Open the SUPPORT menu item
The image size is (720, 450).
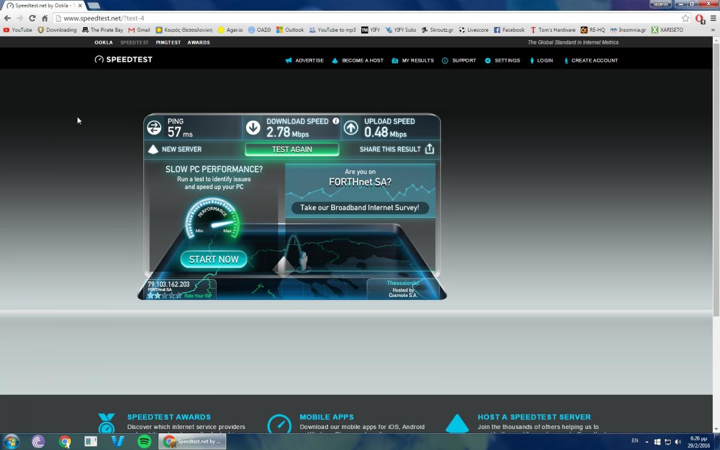(459, 61)
